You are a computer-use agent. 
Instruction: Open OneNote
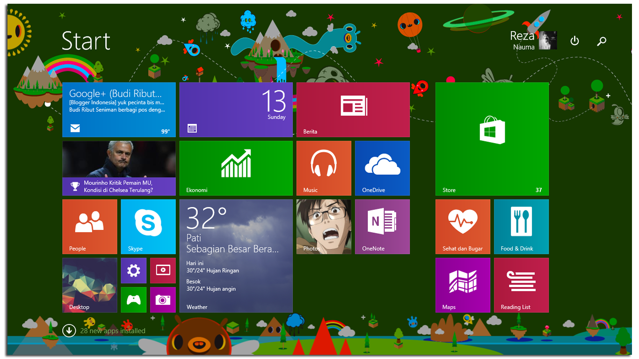pyautogui.click(x=382, y=226)
